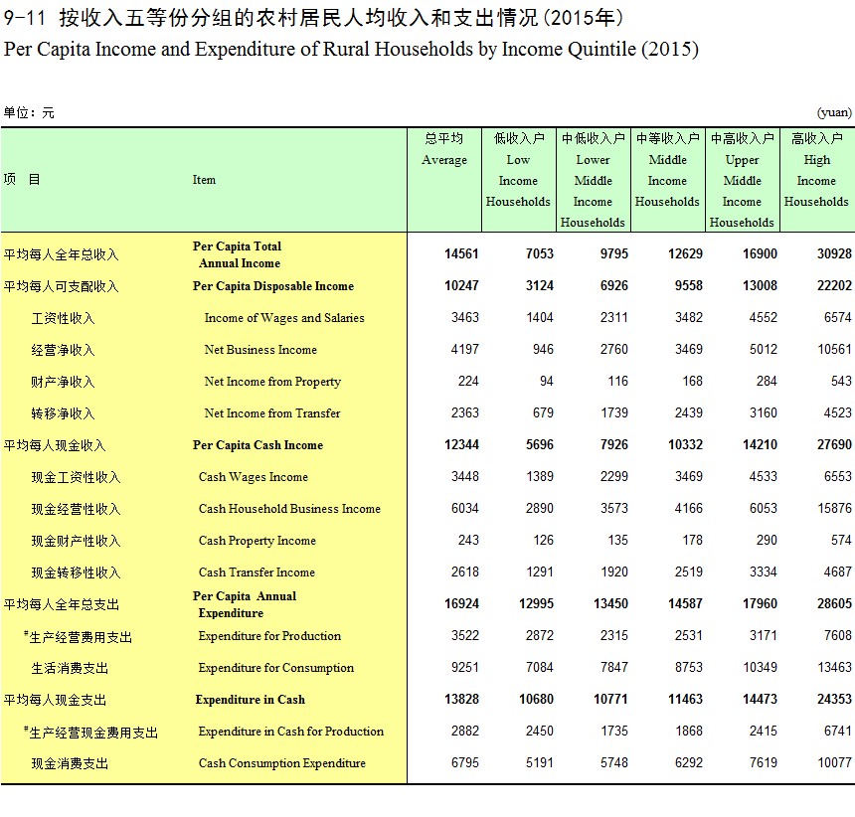Click high income net business value 10561
The height and width of the screenshot is (817, 855).
834,350
